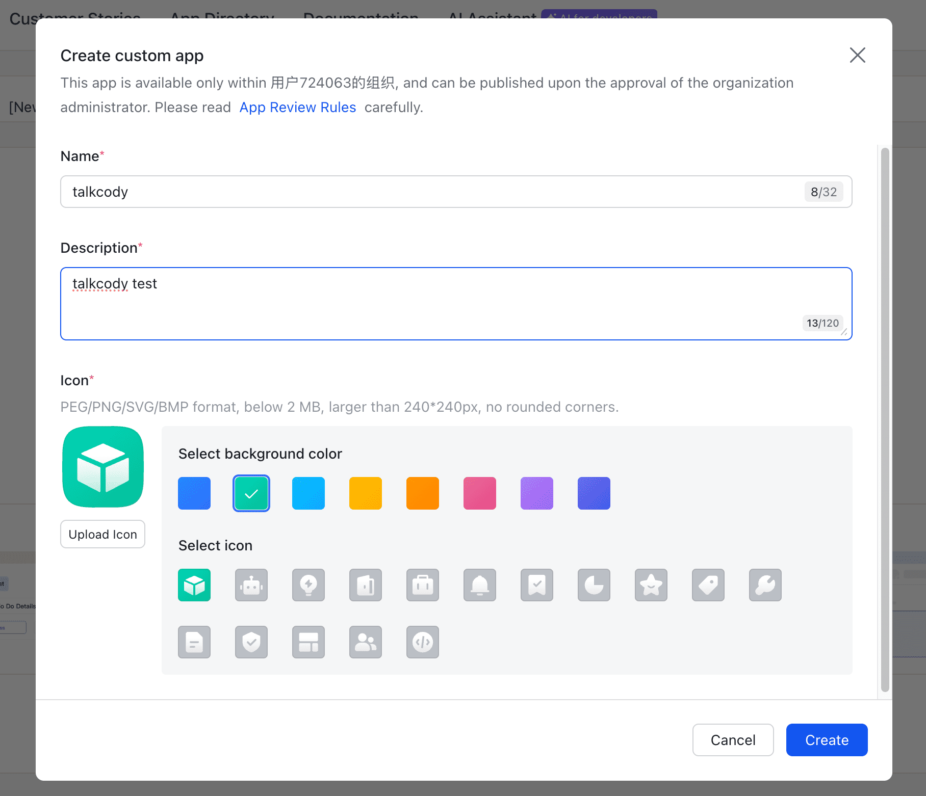Pick the pie chart icon

pyautogui.click(x=594, y=585)
